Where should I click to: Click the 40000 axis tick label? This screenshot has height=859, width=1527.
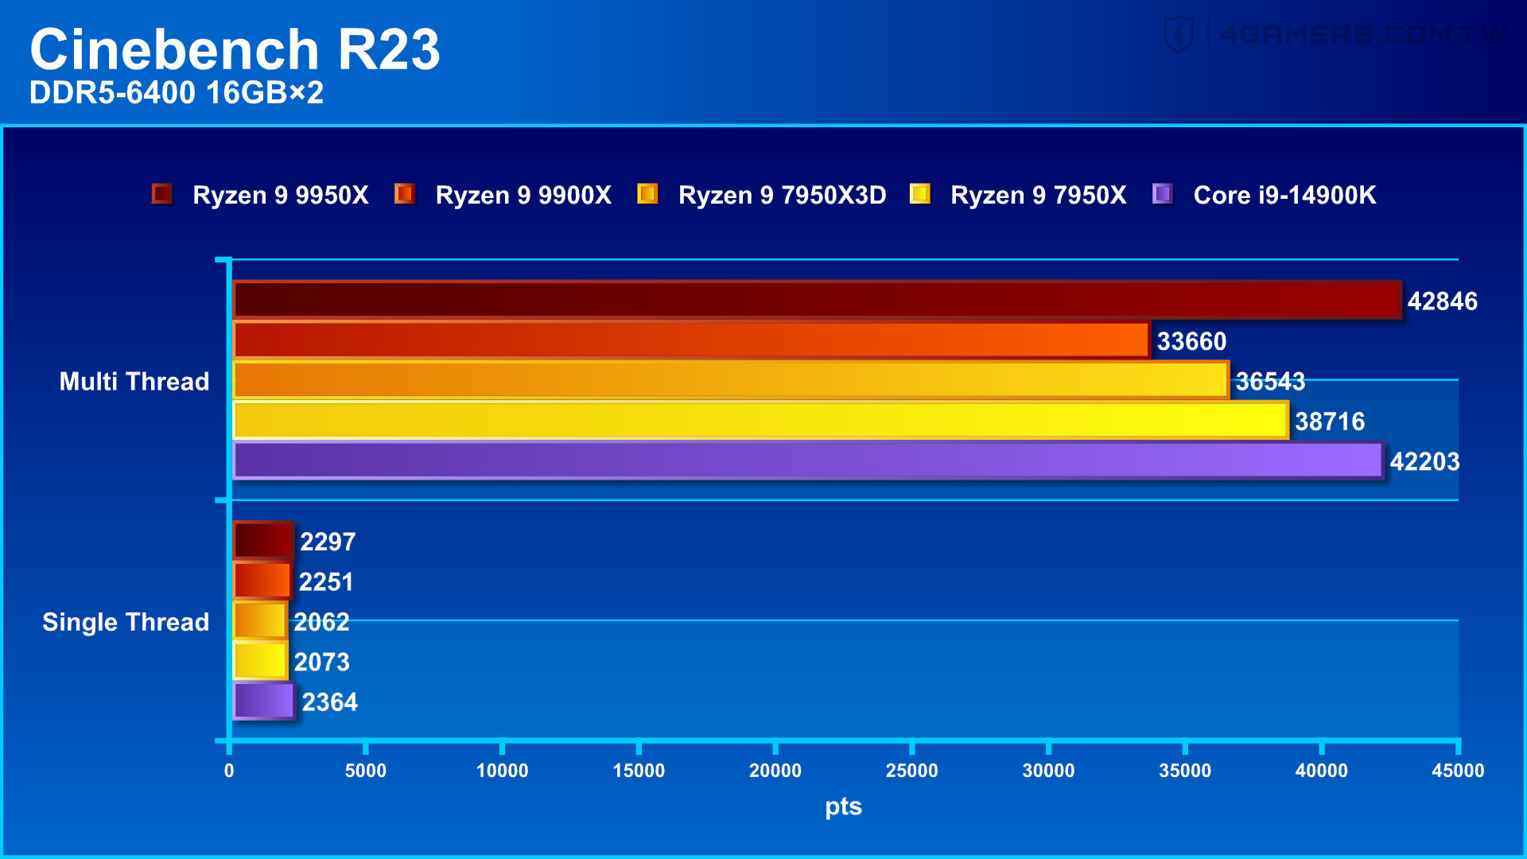point(1322,771)
